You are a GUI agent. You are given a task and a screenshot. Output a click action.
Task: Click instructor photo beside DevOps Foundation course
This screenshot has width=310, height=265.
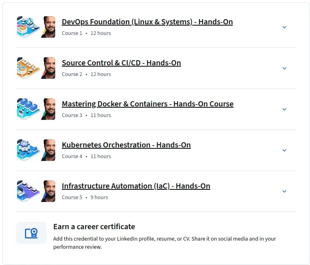tap(48, 27)
